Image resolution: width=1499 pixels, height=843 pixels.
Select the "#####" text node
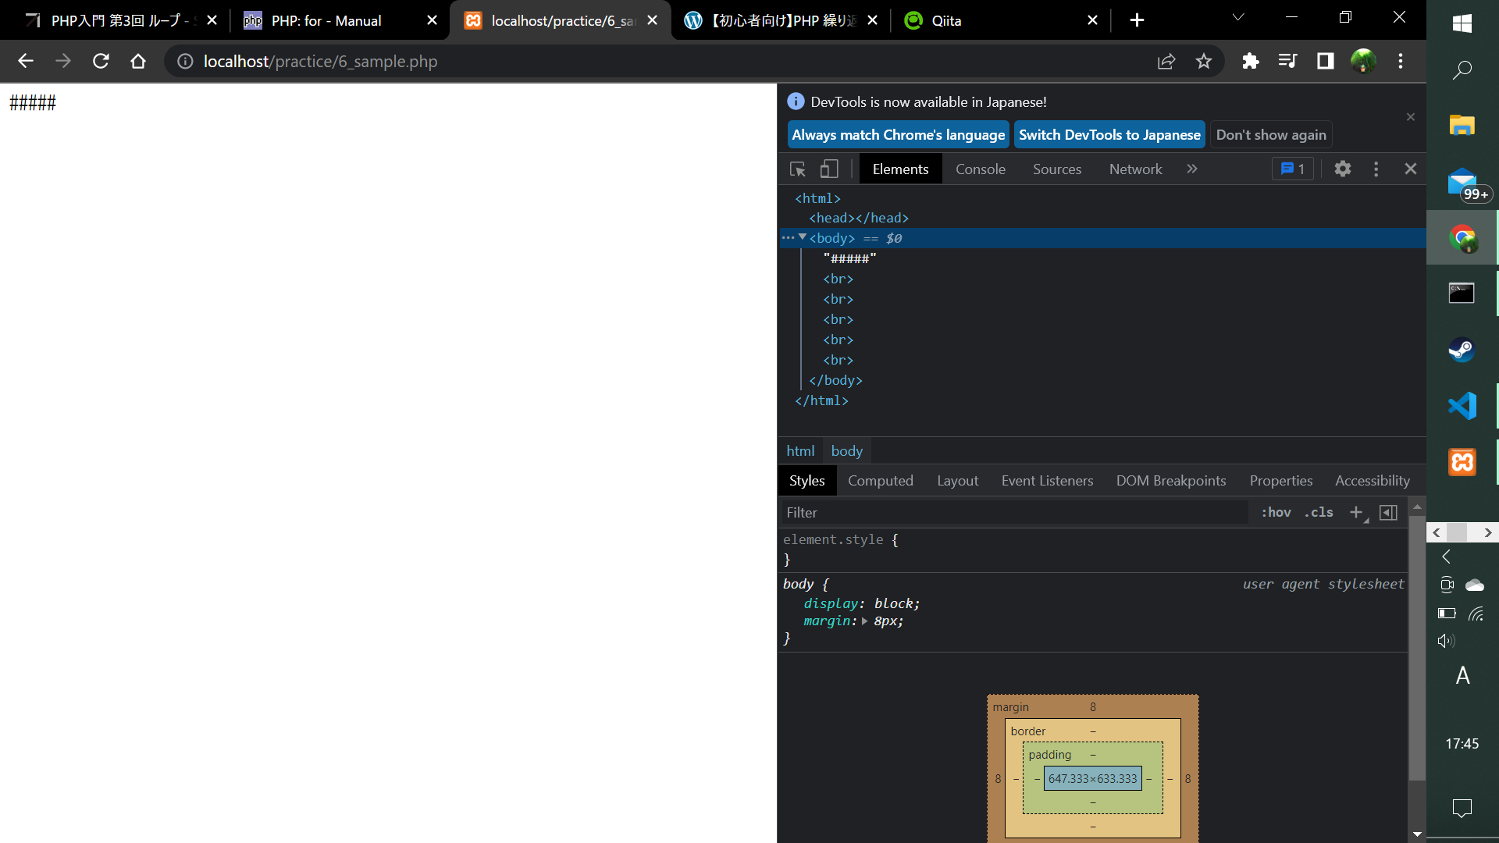[849, 258]
